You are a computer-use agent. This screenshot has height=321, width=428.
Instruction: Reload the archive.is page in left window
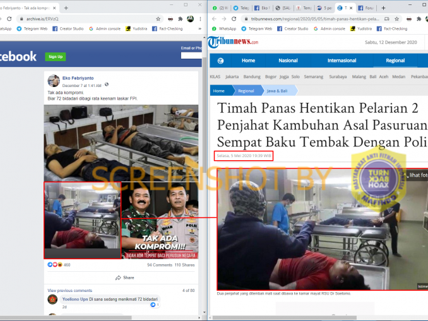pyautogui.click(x=9, y=19)
